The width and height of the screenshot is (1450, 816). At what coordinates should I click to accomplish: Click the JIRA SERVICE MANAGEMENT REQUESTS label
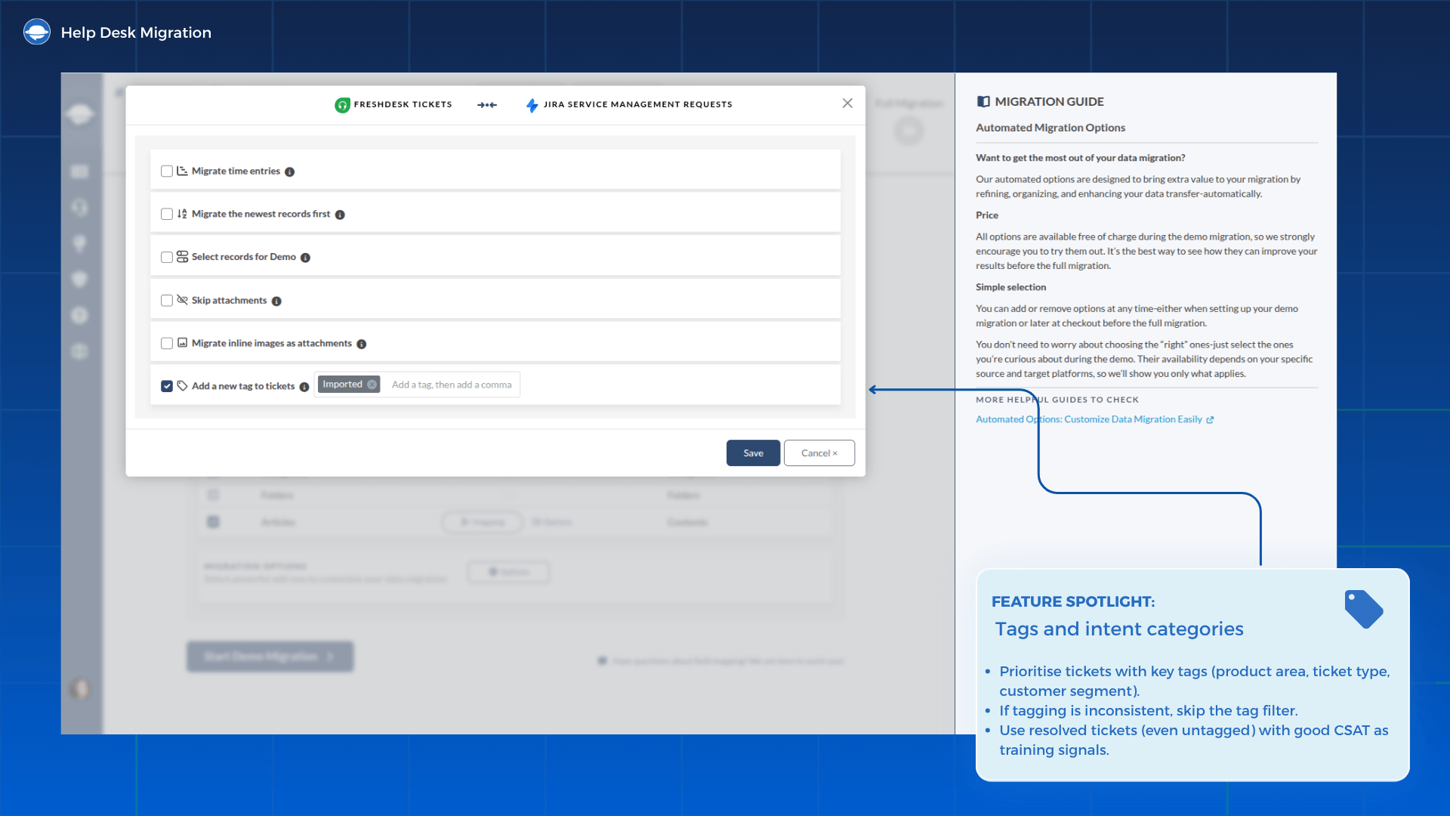click(637, 105)
